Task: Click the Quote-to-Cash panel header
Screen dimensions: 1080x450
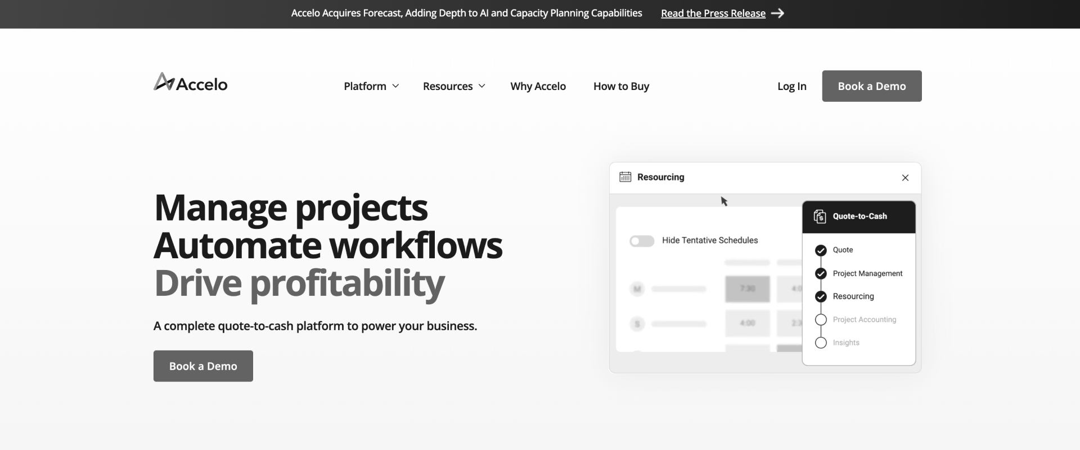Action: tap(858, 217)
